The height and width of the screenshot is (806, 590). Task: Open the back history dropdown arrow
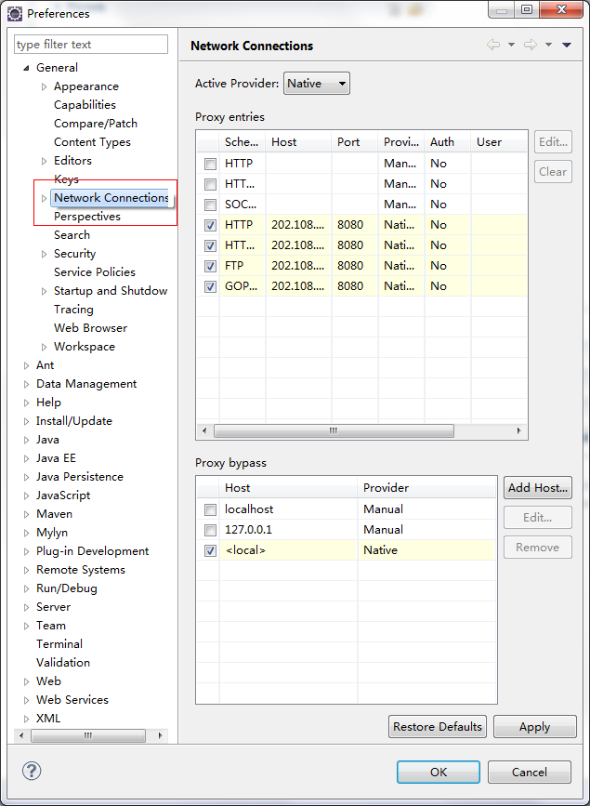pyautogui.click(x=511, y=45)
